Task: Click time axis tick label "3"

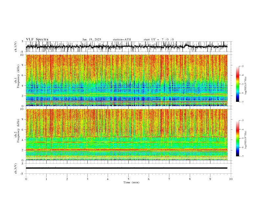Action: tap(87, 179)
